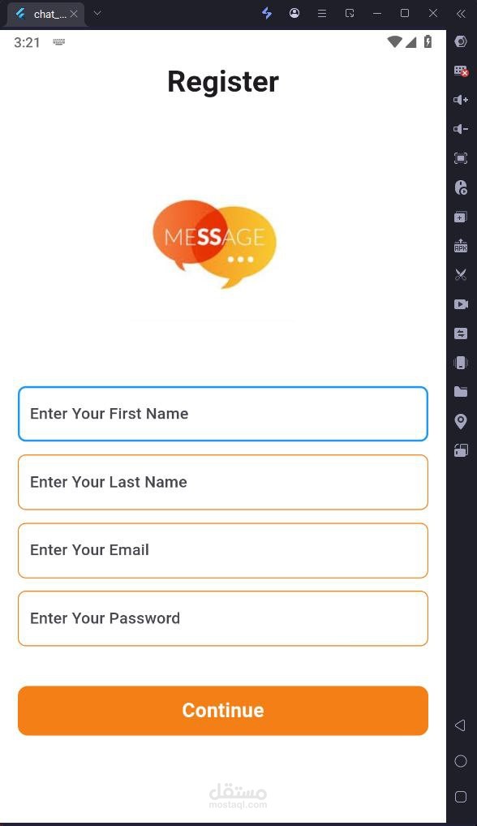This screenshot has width=477, height=826.
Task: Open shared folder icon in sidebar
Action: pos(461,391)
